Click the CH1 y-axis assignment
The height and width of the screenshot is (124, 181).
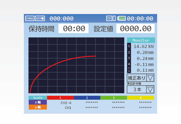[68, 108]
